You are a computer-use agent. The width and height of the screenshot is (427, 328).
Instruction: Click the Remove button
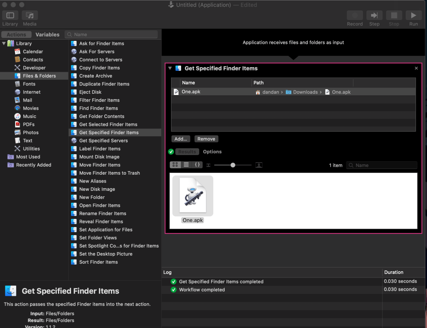(206, 139)
